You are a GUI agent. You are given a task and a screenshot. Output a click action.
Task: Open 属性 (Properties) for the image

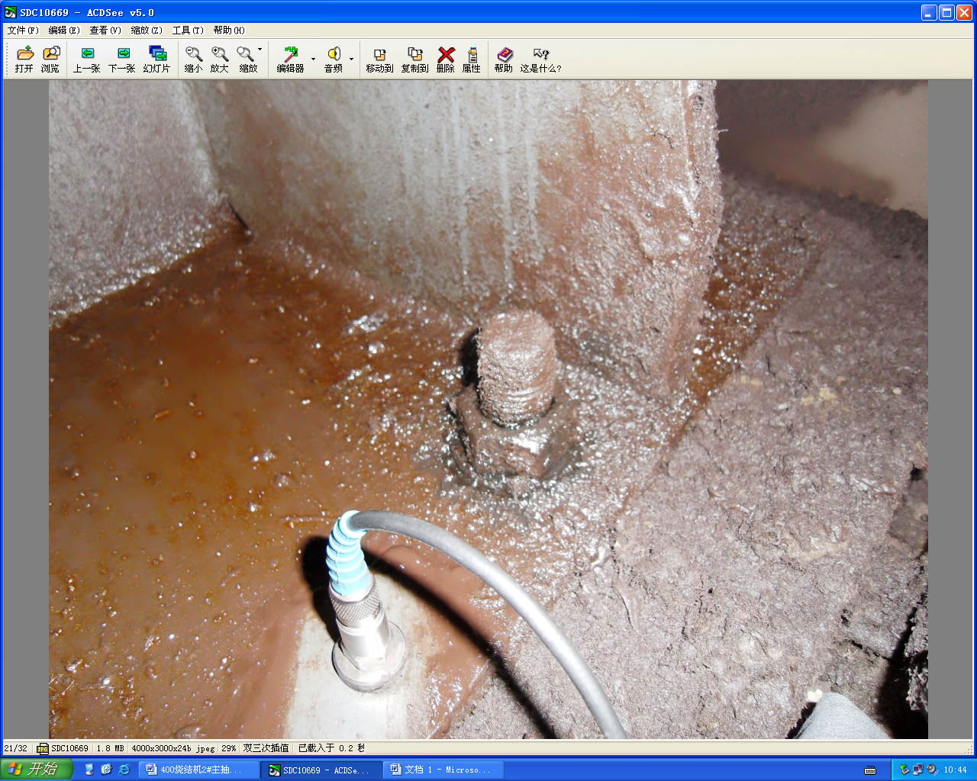[x=472, y=59]
